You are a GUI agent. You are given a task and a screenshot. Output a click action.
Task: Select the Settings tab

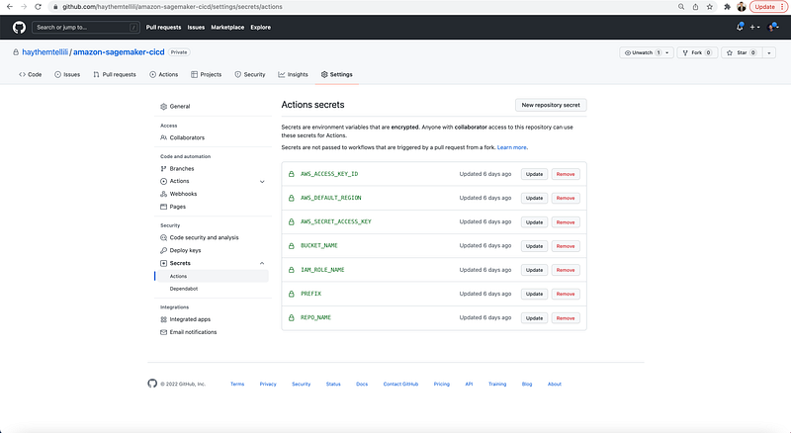click(x=336, y=74)
